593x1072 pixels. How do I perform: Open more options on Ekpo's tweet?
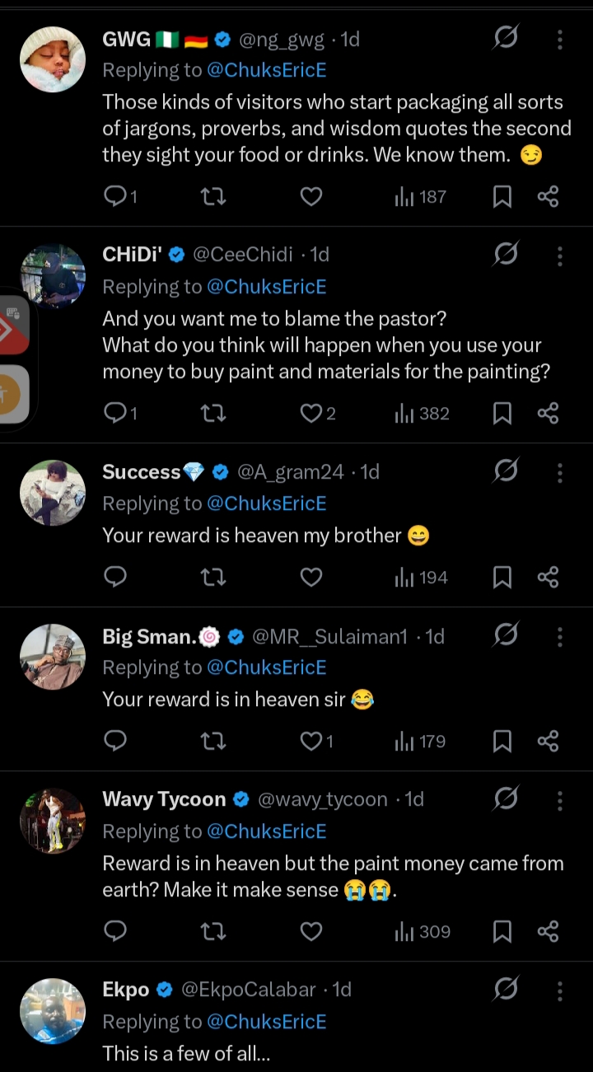click(x=559, y=990)
